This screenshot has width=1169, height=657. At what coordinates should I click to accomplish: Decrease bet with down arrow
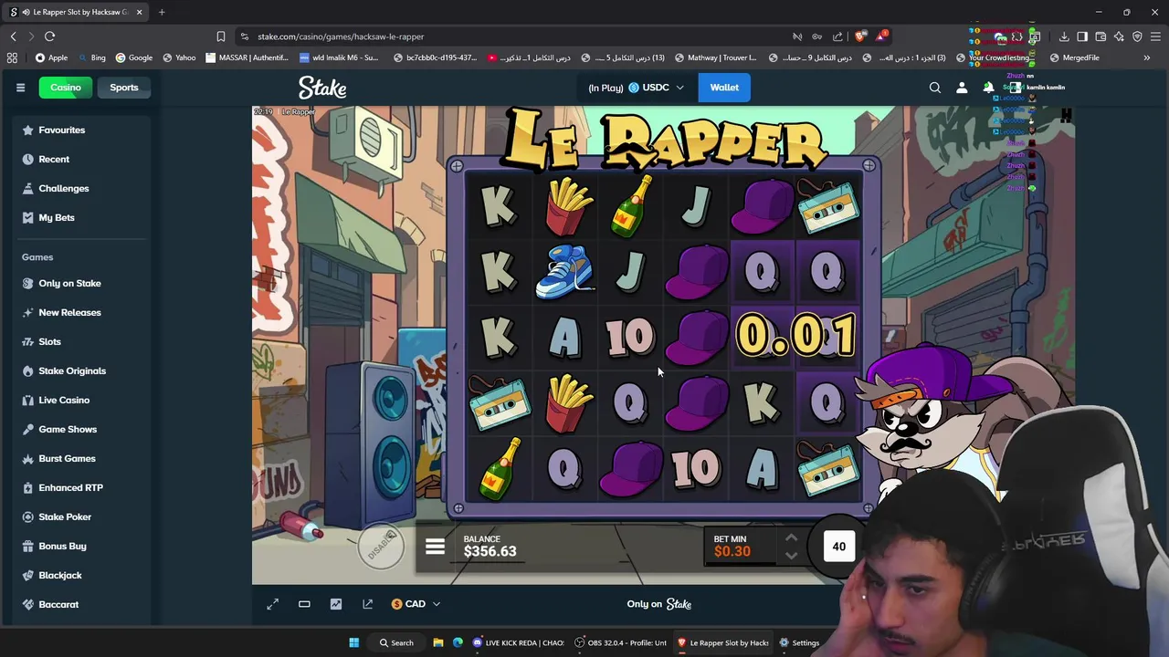coord(791,556)
